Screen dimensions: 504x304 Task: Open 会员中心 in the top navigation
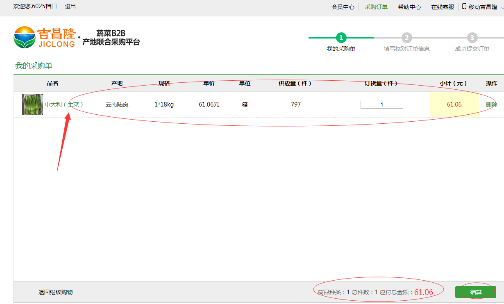coord(343,7)
